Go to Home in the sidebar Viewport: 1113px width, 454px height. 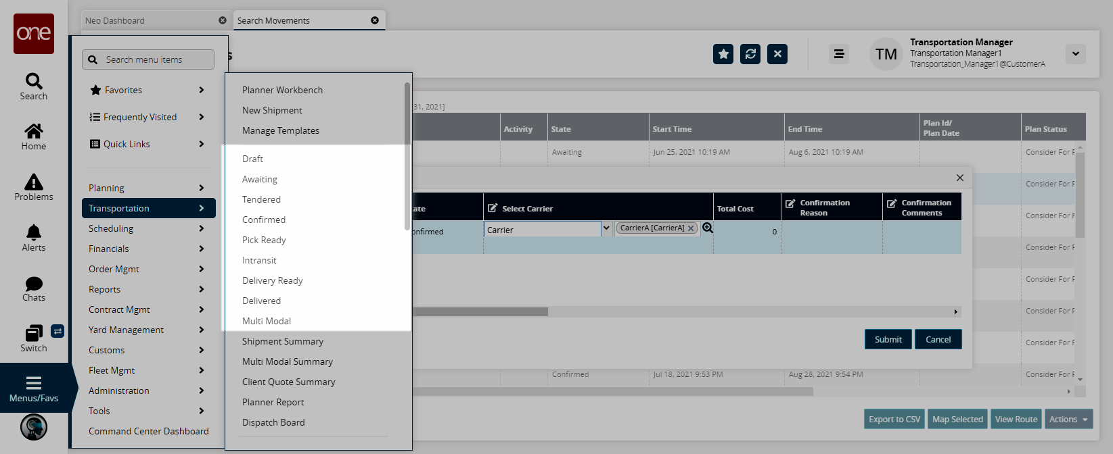pyautogui.click(x=34, y=136)
